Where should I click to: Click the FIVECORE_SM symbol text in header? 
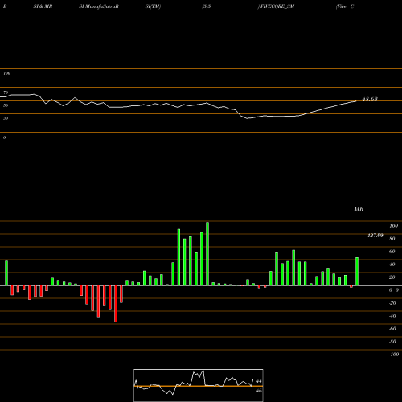point(277,6)
